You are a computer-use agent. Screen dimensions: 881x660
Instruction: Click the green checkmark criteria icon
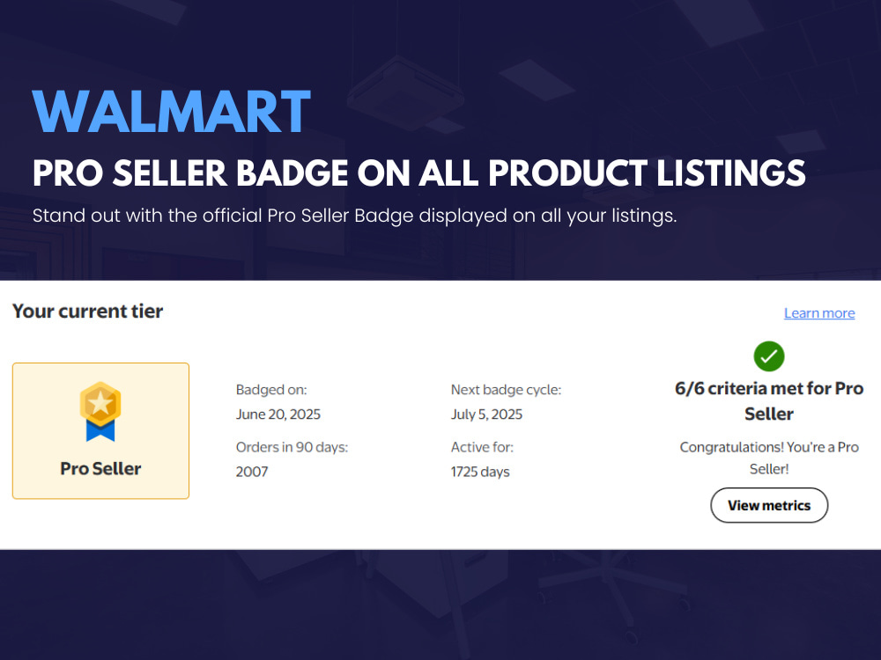coord(768,356)
